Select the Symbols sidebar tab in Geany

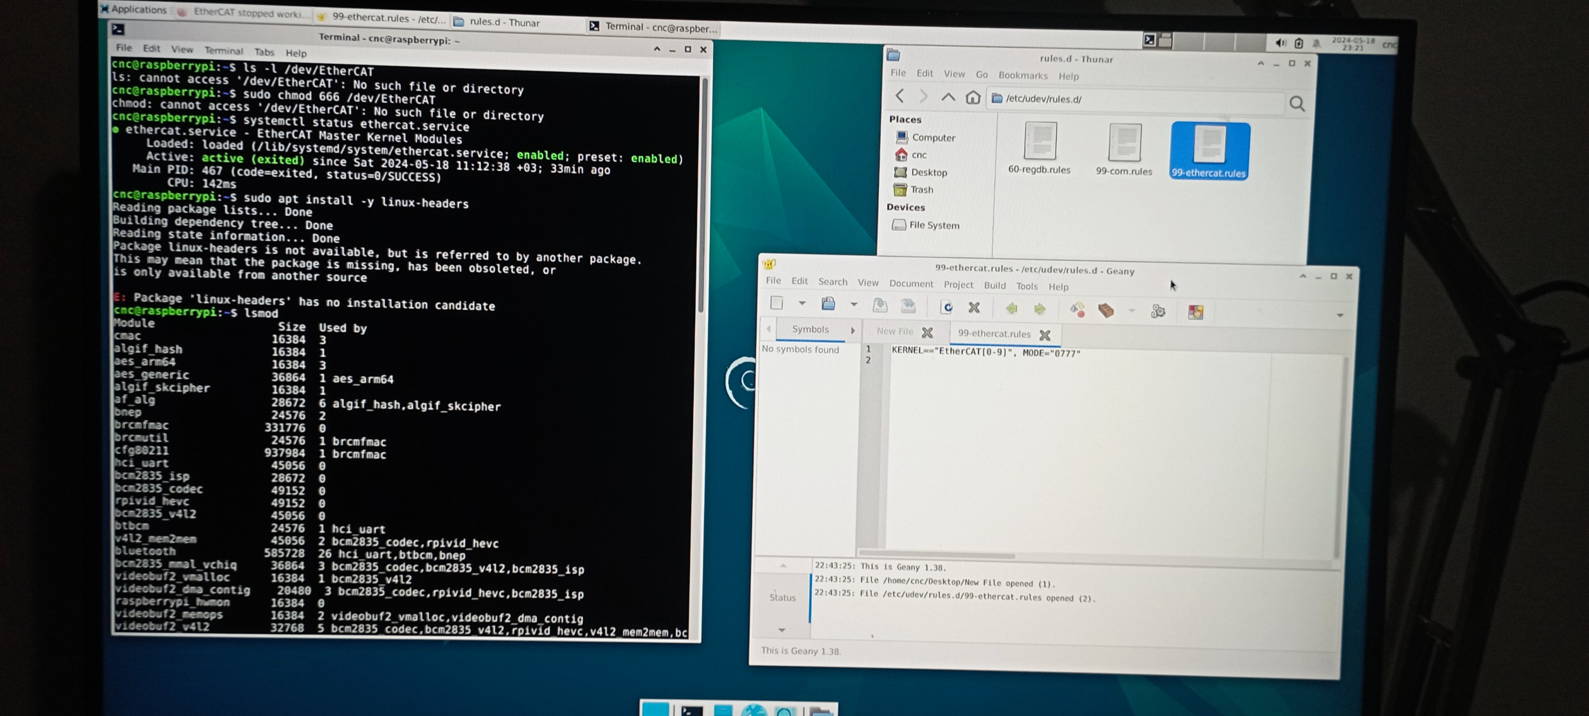pyautogui.click(x=810, y=329)
